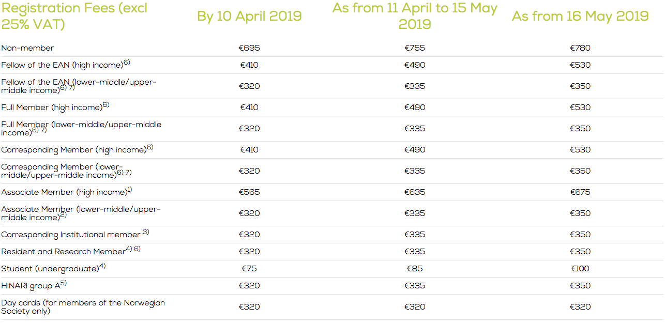Click the Full Member (high income) label
The image size is (665, 323).
point(55,107)
